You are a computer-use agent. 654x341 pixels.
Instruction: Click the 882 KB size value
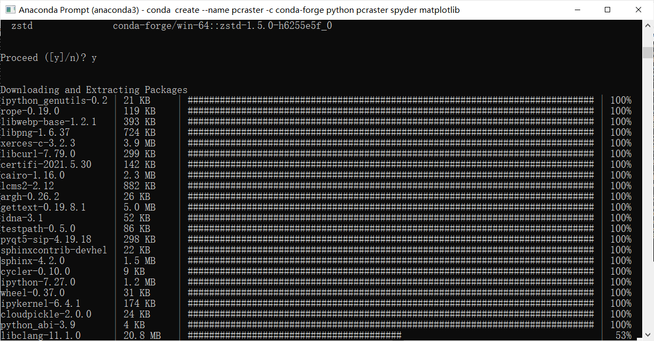click(x=140, y=186)
